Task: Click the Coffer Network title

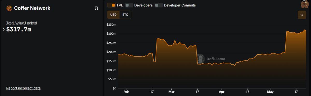Action: [x=32, y=8]
